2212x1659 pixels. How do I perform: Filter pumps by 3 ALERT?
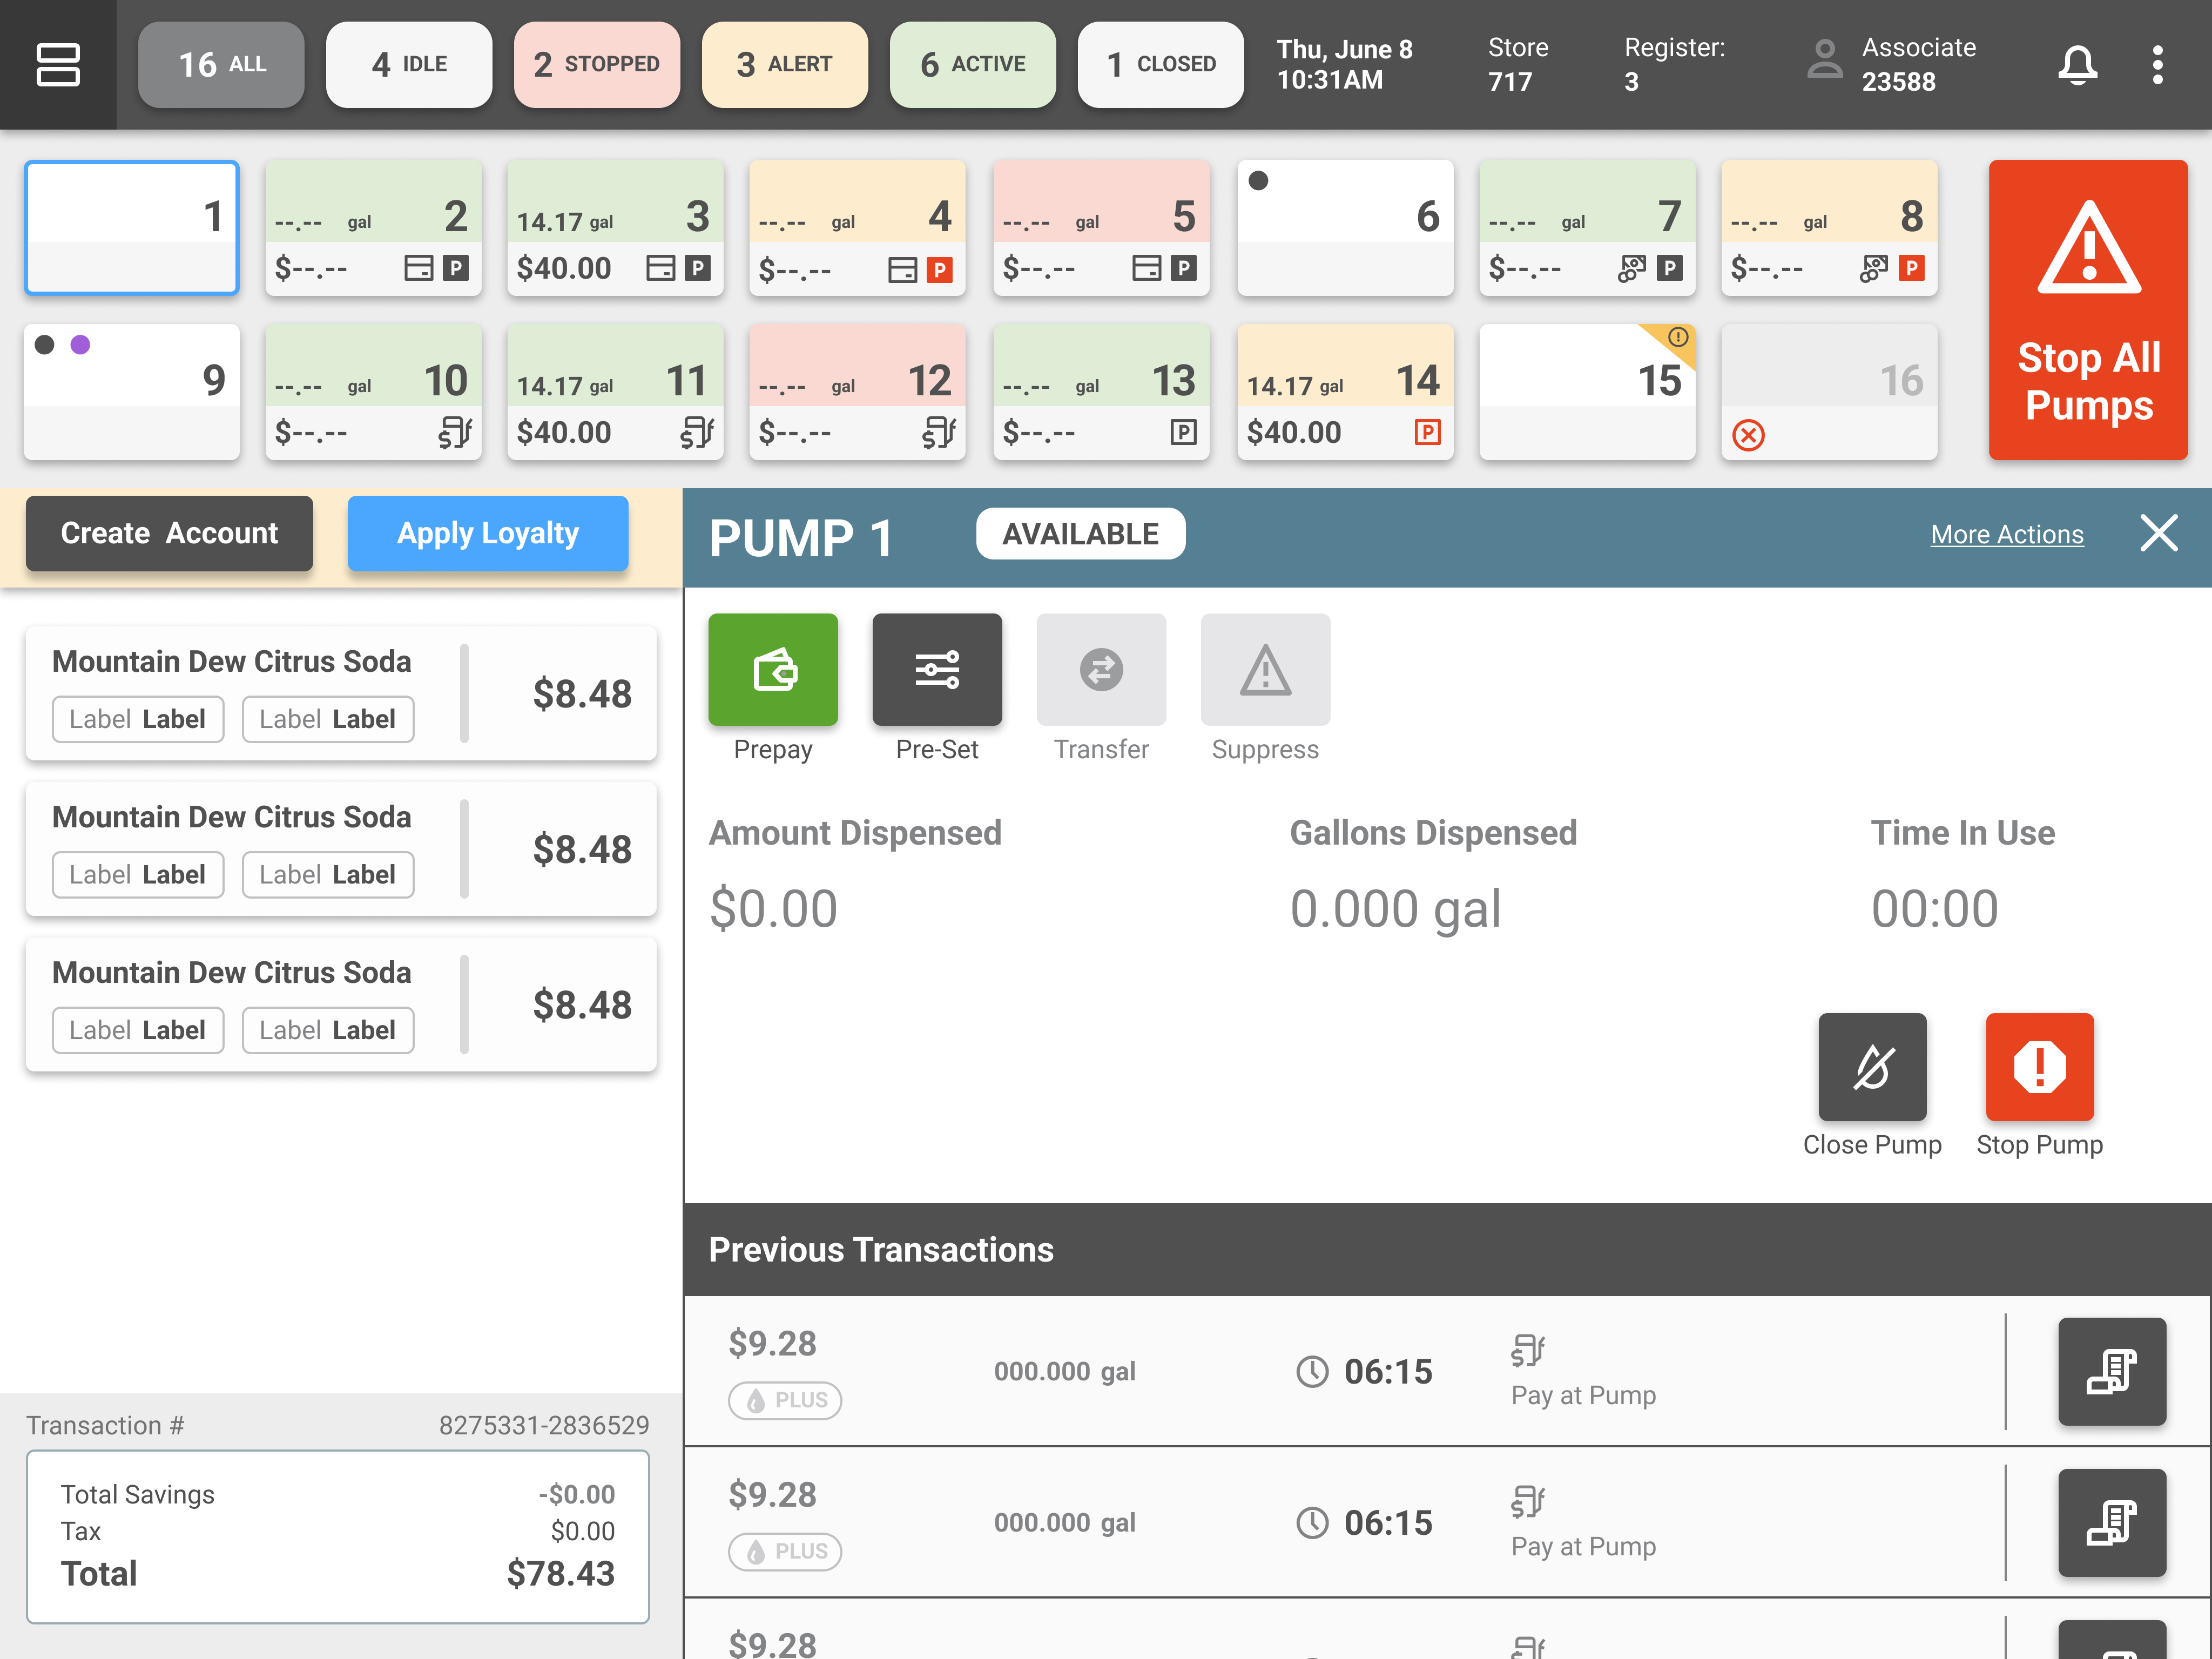click(785, 65)
